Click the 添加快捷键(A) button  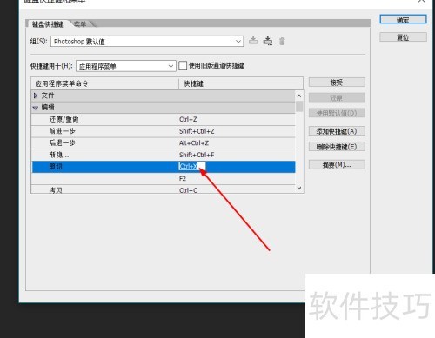(x=337, y=131)
